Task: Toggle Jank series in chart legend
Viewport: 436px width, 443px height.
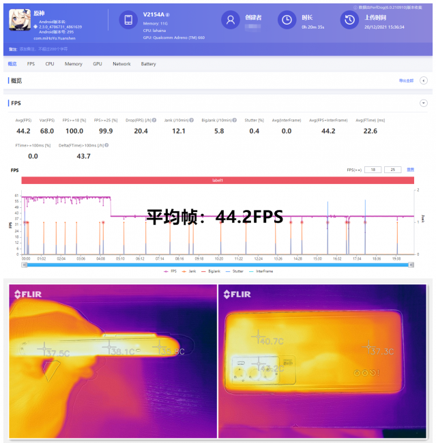Action: [189, 271]
